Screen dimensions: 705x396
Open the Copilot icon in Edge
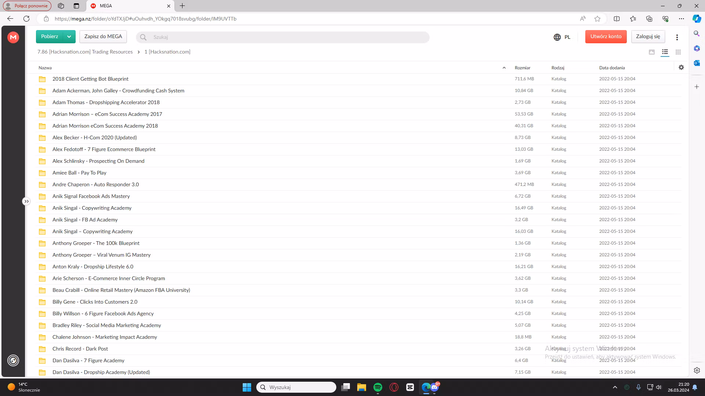coord(697,19)
